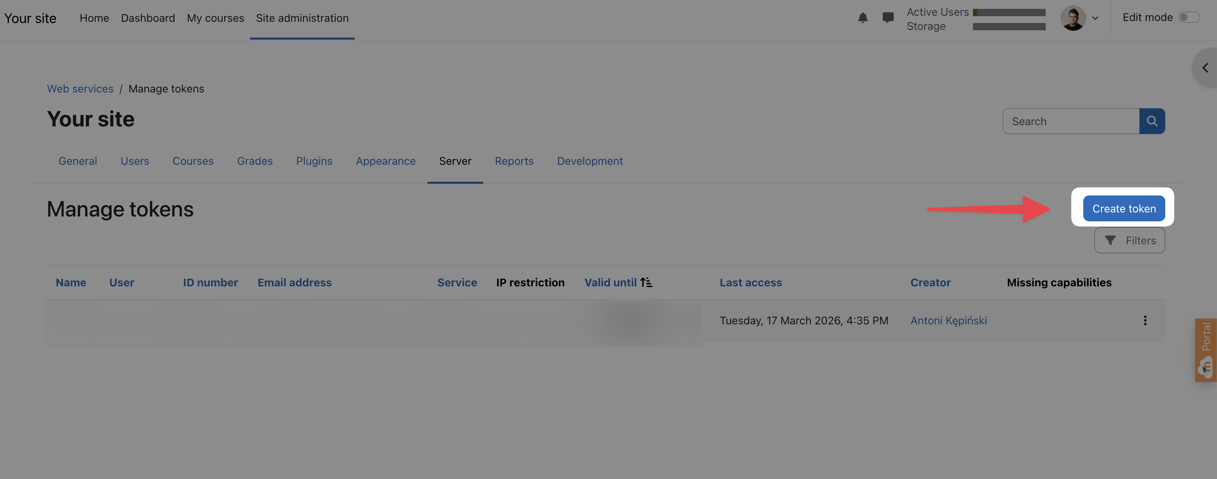Open the token row three-dot actions menu
Image resolution: width=1217 pixels, height=479 pixels.
coord(1145,320)
